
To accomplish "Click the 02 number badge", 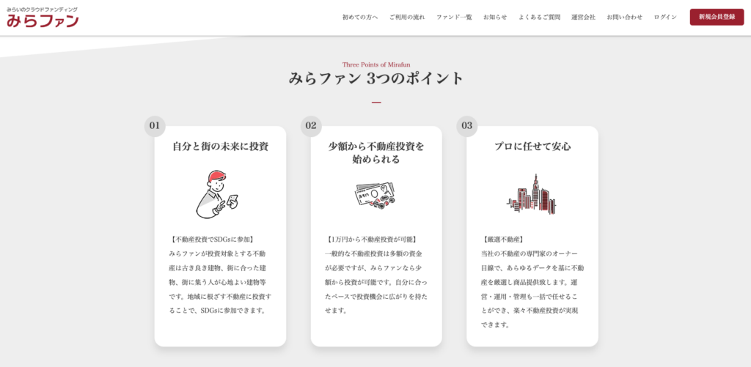I will point(311,126).
